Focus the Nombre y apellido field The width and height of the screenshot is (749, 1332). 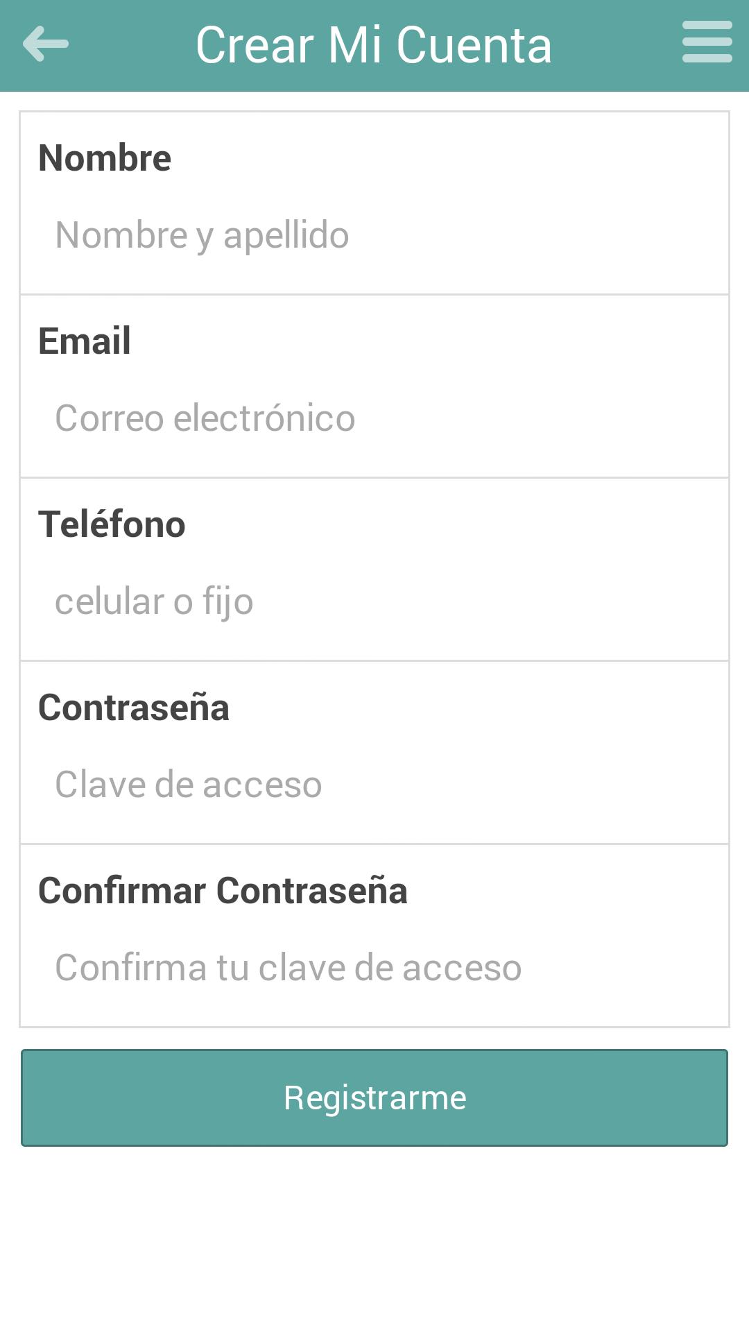pos(374,235)
